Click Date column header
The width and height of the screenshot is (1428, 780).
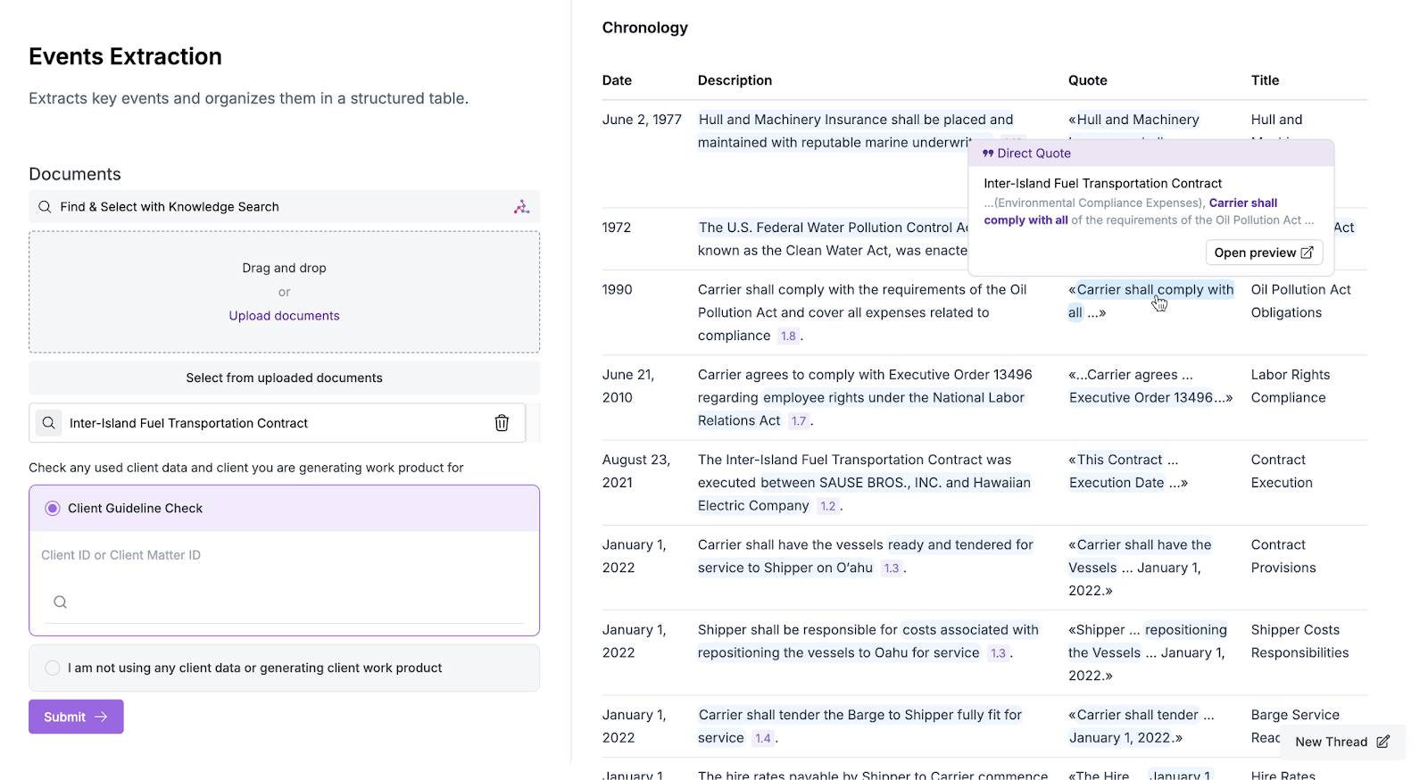pyautogui.click(x=617, y=80)
